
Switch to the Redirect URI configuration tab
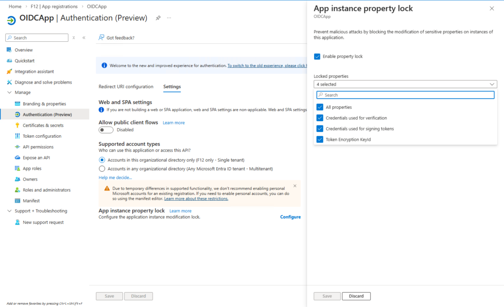click(x=126, y=87)
